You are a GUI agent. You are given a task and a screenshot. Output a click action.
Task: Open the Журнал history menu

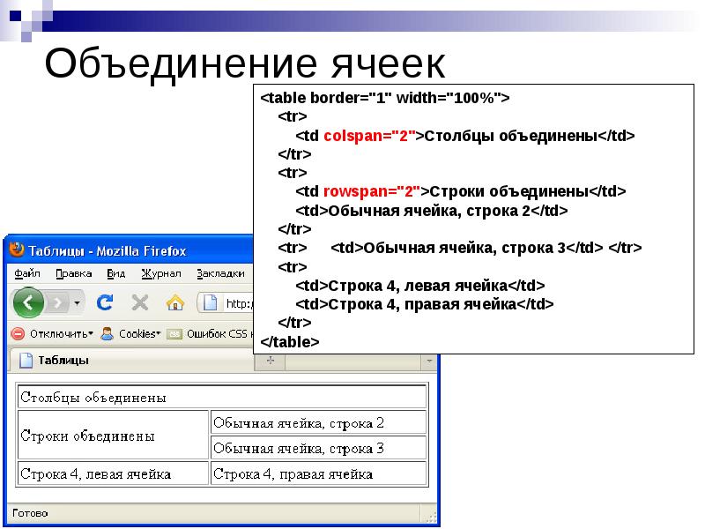[160, 272]
